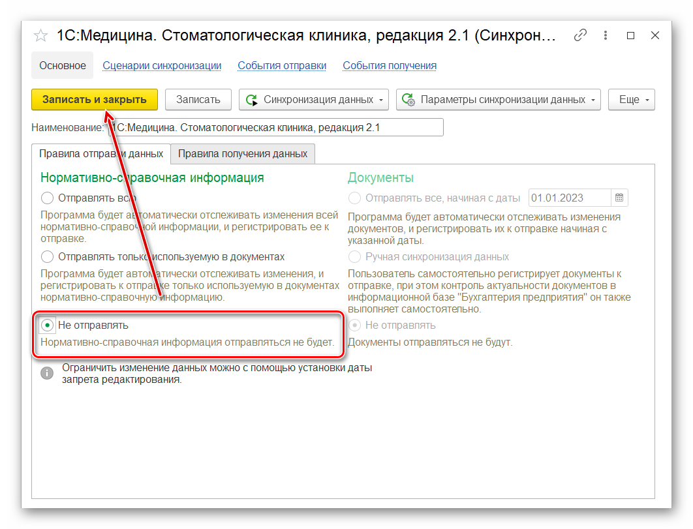Click the info icon near restriction note
Screen dimensions: 693x529
[x=47, y=373]
